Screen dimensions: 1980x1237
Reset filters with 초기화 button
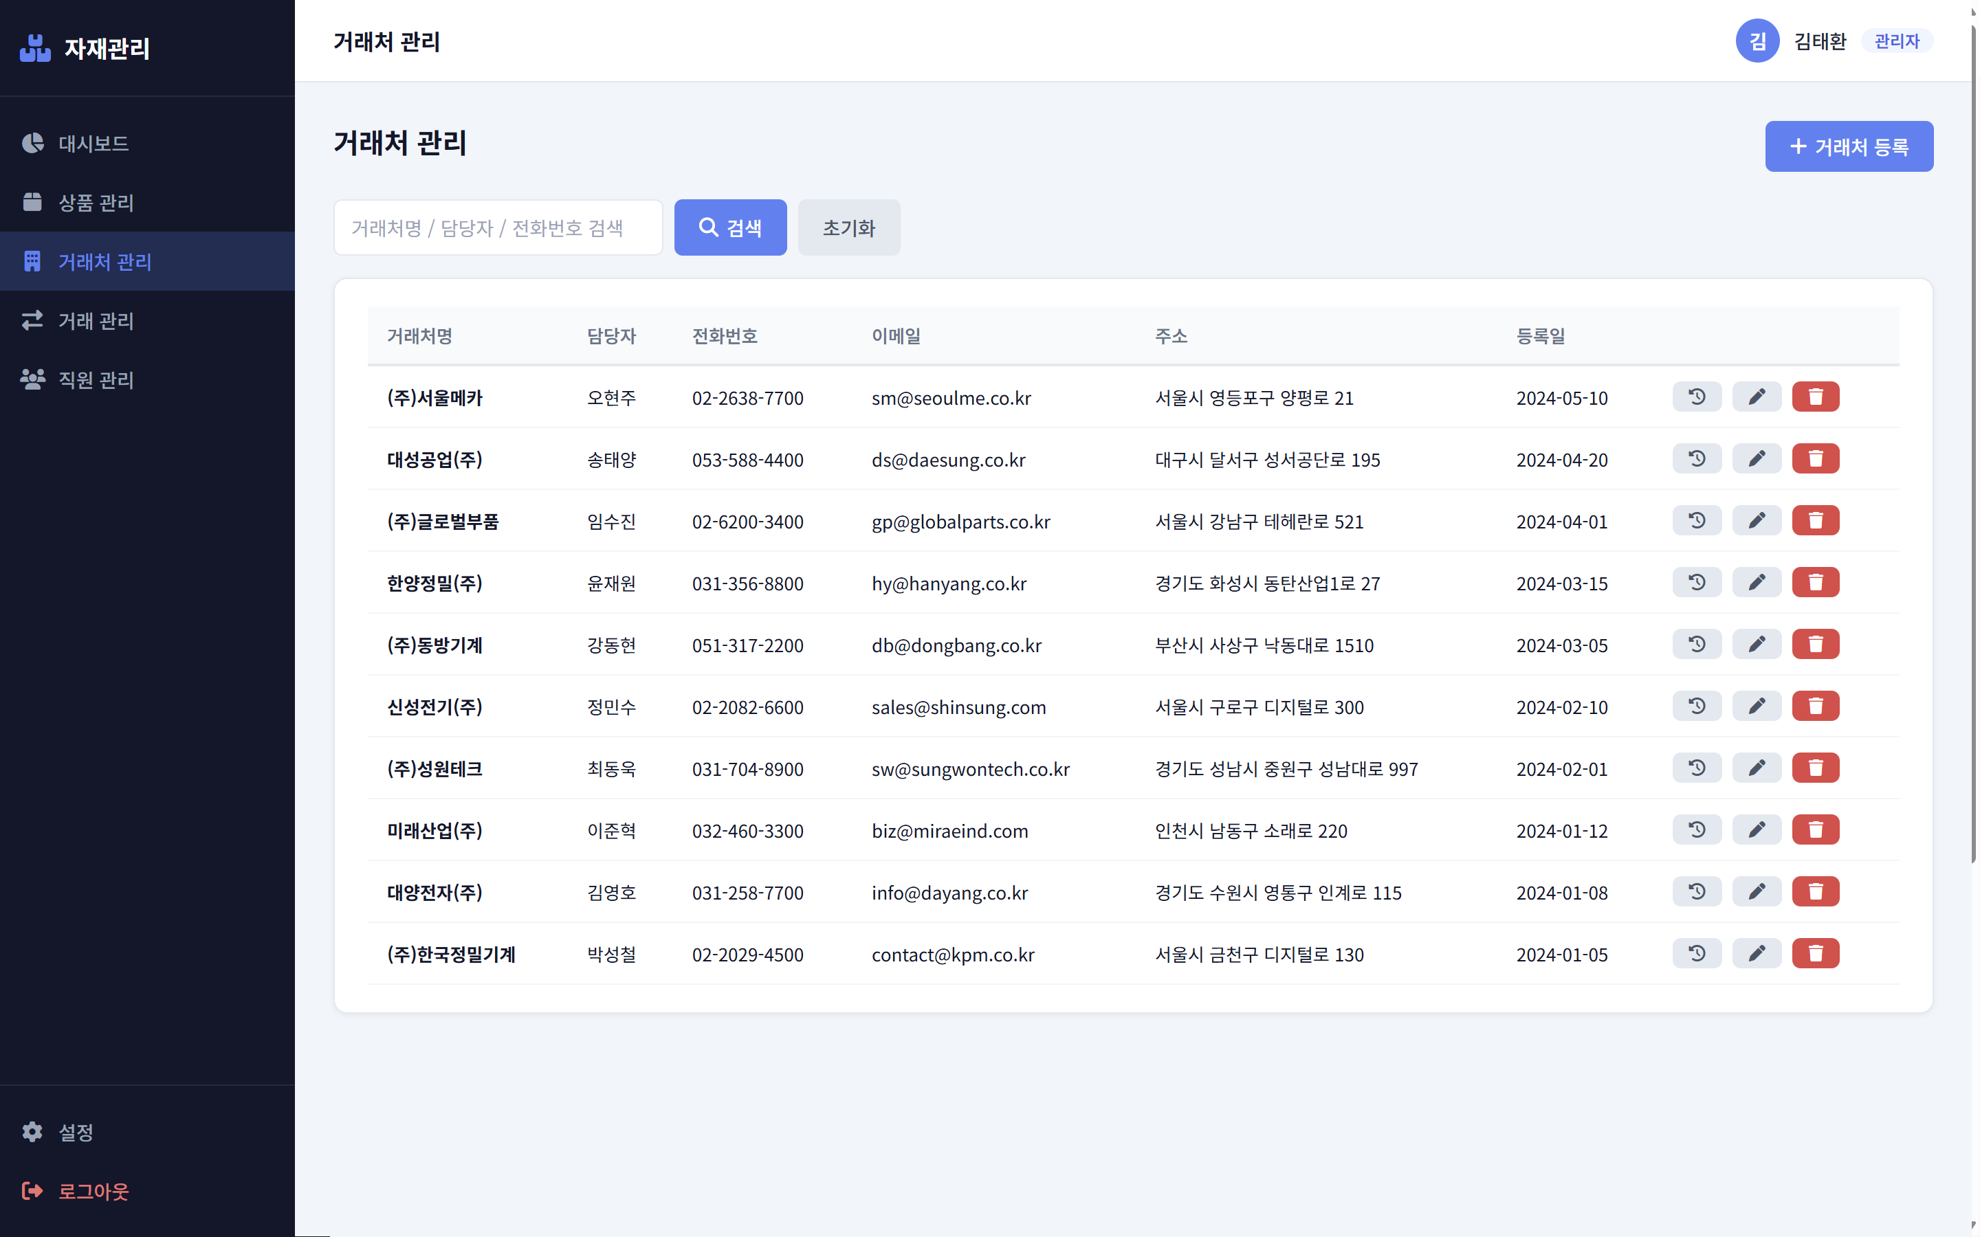coord(848,227)
